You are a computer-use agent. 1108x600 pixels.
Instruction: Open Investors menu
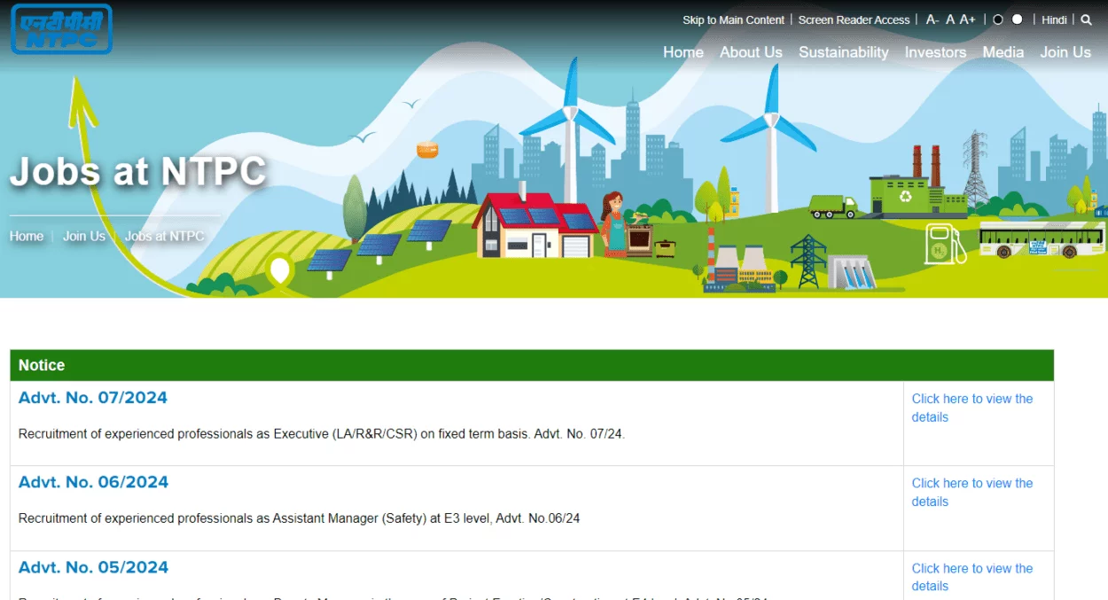click(x=935, y=52)
